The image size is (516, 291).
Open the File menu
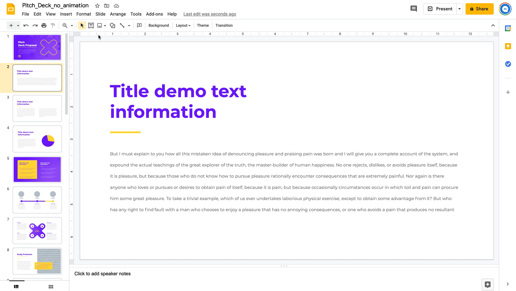(x=25, y=14)
